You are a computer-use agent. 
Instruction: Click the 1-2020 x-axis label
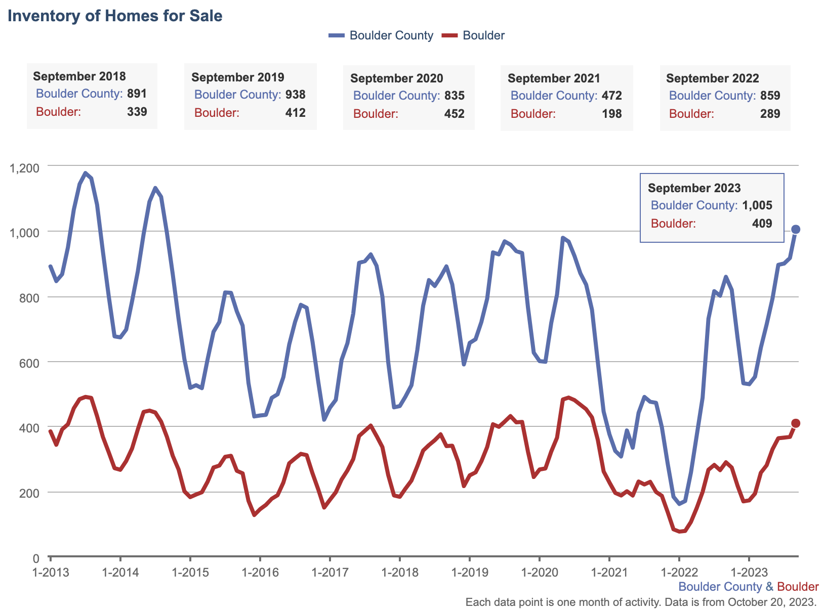[x=540, y=573]
